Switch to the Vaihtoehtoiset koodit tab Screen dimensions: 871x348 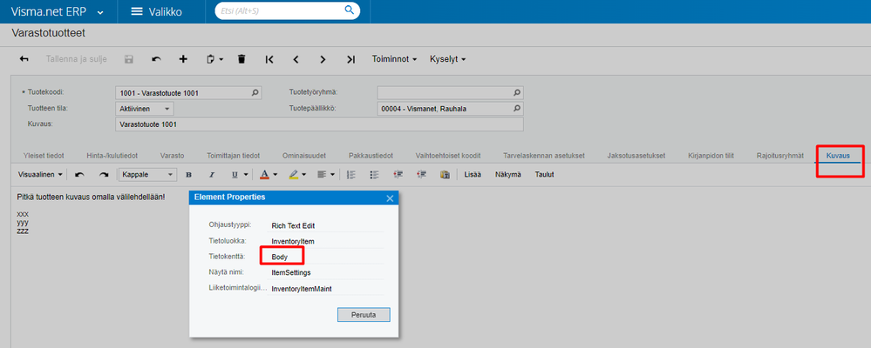coord(448,156)
